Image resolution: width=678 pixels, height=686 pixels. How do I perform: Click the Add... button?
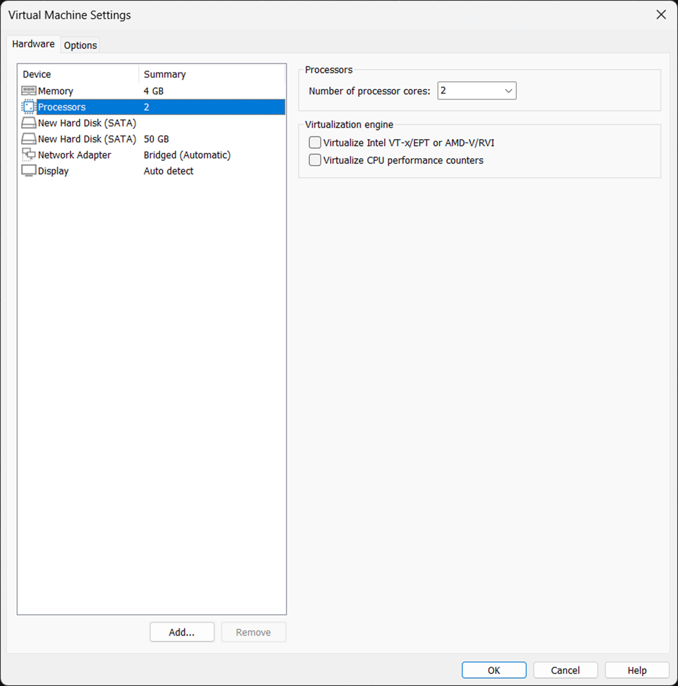click(182, 632)
